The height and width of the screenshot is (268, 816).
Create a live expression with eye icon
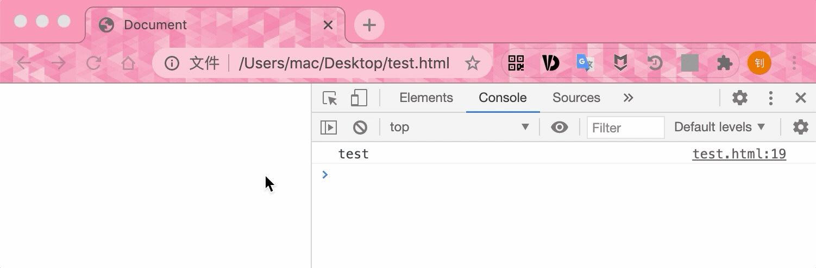tap(559, 127)
